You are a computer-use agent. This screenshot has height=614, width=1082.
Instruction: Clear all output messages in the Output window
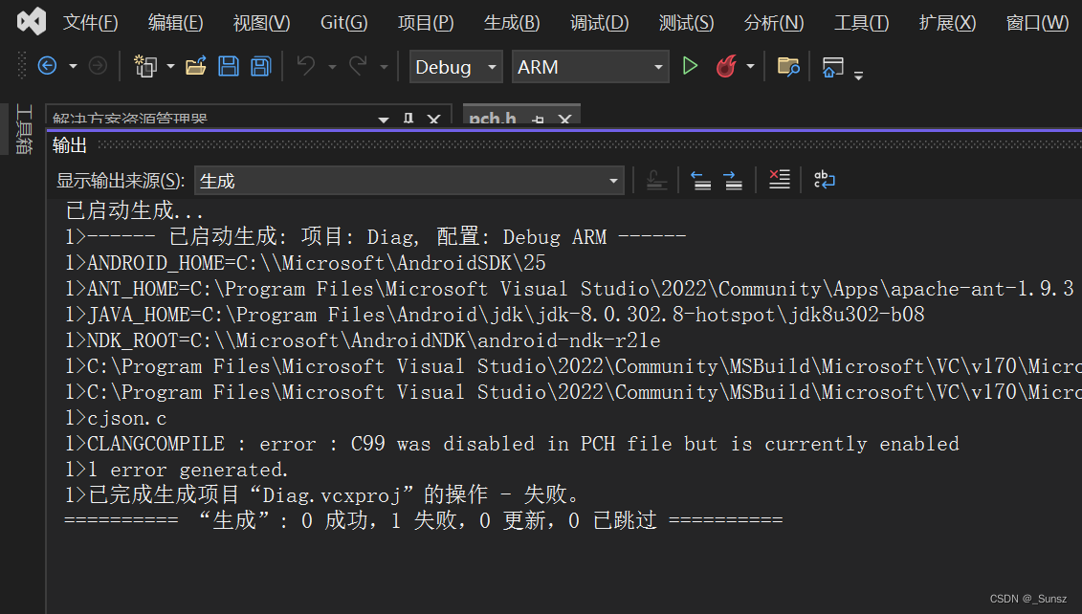(x=779, y=181)
